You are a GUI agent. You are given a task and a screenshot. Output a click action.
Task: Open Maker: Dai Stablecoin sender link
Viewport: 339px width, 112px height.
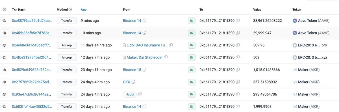coord(145,57)
